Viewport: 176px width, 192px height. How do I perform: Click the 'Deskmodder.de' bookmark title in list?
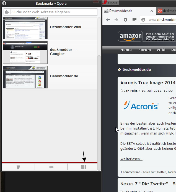(x=64, y=76)
